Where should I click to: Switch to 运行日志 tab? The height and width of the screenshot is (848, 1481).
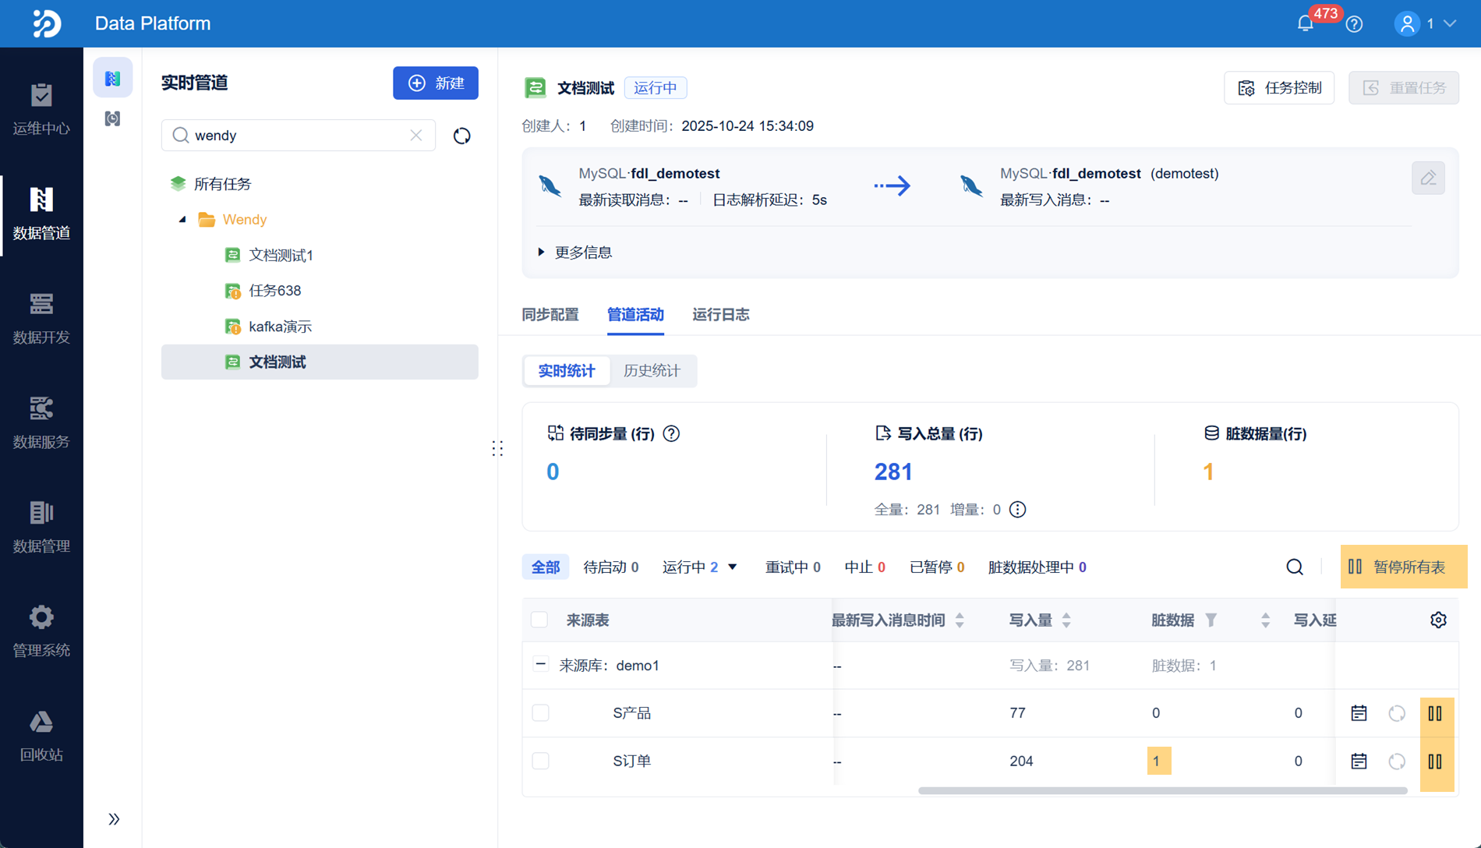[721, 315]
